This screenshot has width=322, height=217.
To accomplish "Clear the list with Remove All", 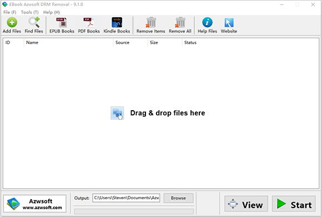I will click(180, 25).
